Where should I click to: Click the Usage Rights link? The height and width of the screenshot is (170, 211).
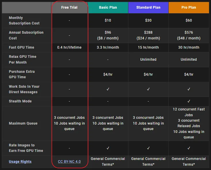click(x=20, y=162)
